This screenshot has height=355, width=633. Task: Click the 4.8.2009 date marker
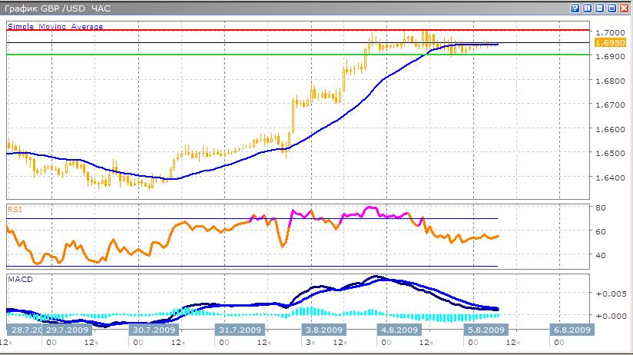pos(398,329)
